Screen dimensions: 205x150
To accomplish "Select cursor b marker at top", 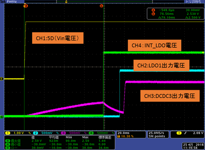I will pyautogui.click(x=101, y=6).
